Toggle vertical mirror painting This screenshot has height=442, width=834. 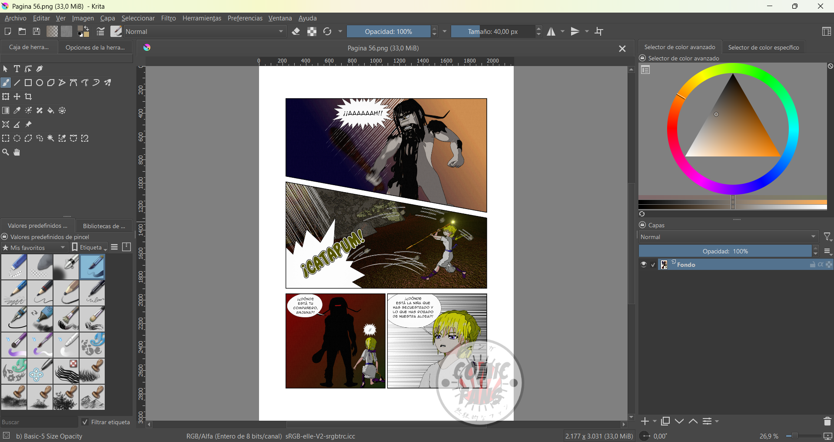click(x=575, y=31)
